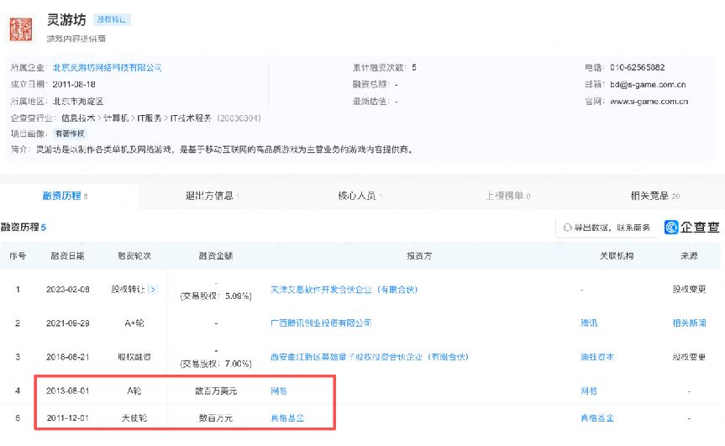Switch to the 退出方信息 tab
The width and height of the screenshot is (725, 446).
(x=213, y=196)
